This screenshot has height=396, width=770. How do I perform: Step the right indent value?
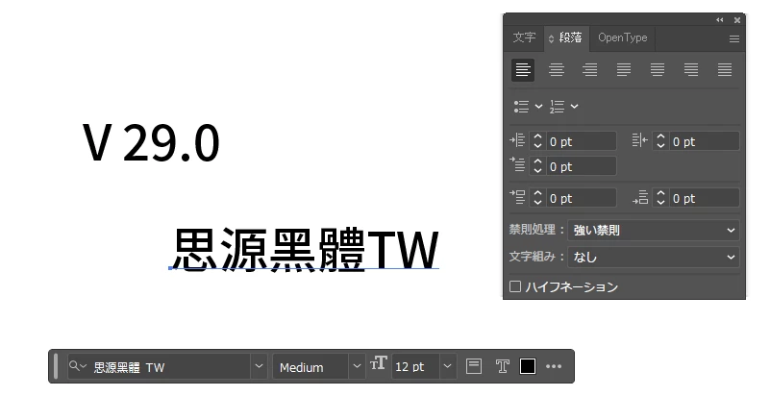coord(660,141)
